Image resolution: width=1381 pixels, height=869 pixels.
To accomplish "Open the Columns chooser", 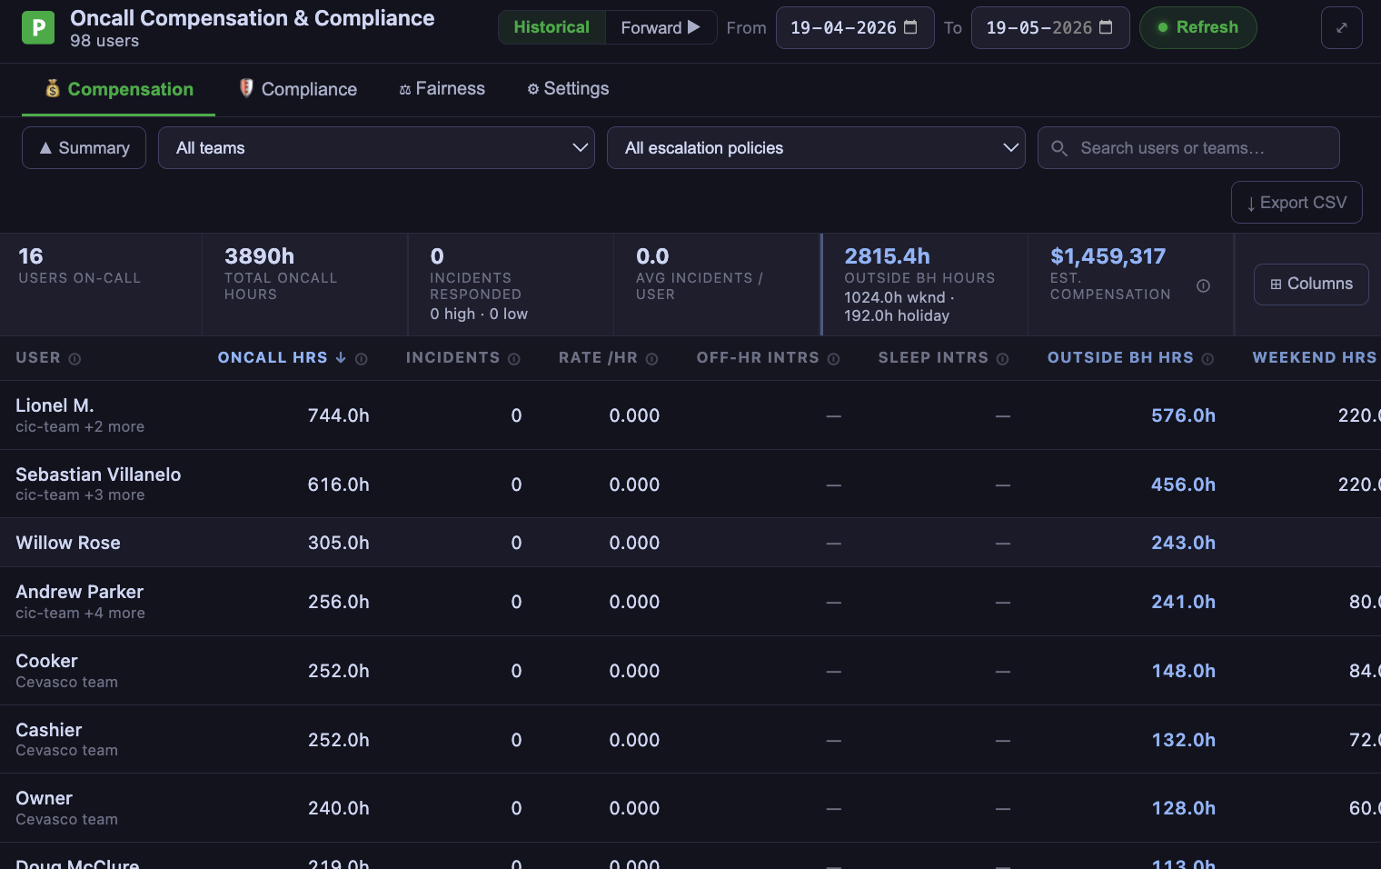I will [x=1311, y=285].
